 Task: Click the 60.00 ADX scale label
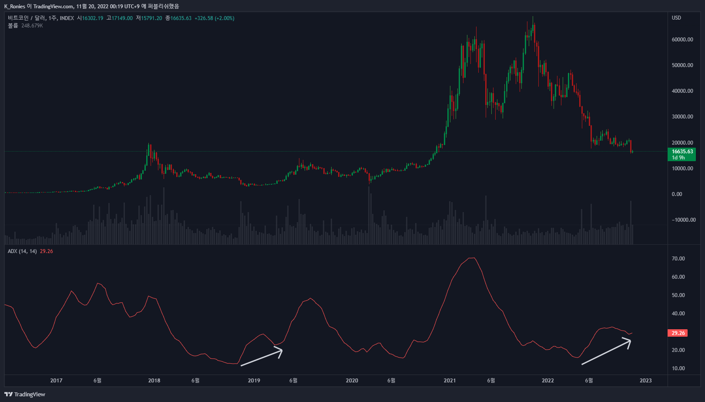(x=678, y=277)
